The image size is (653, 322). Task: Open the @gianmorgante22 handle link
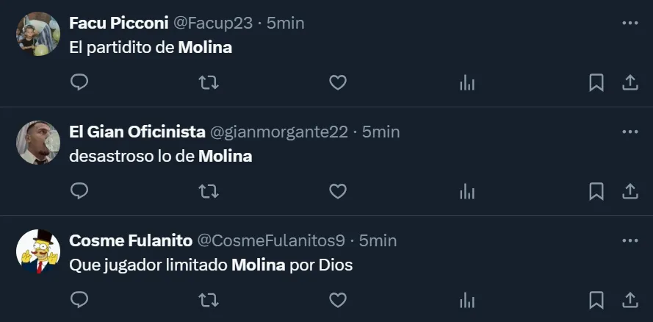coord(279,132)
